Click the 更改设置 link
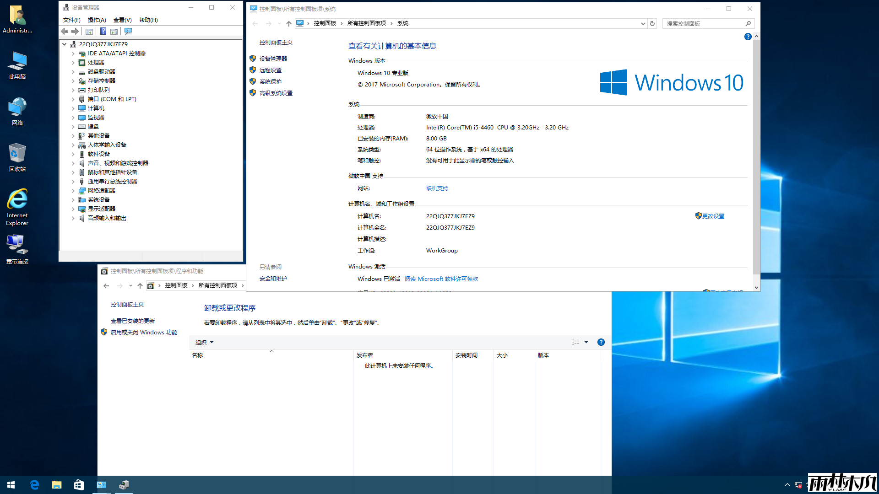The width and height of the screenshot is (879, 494). tap(713, 216)
